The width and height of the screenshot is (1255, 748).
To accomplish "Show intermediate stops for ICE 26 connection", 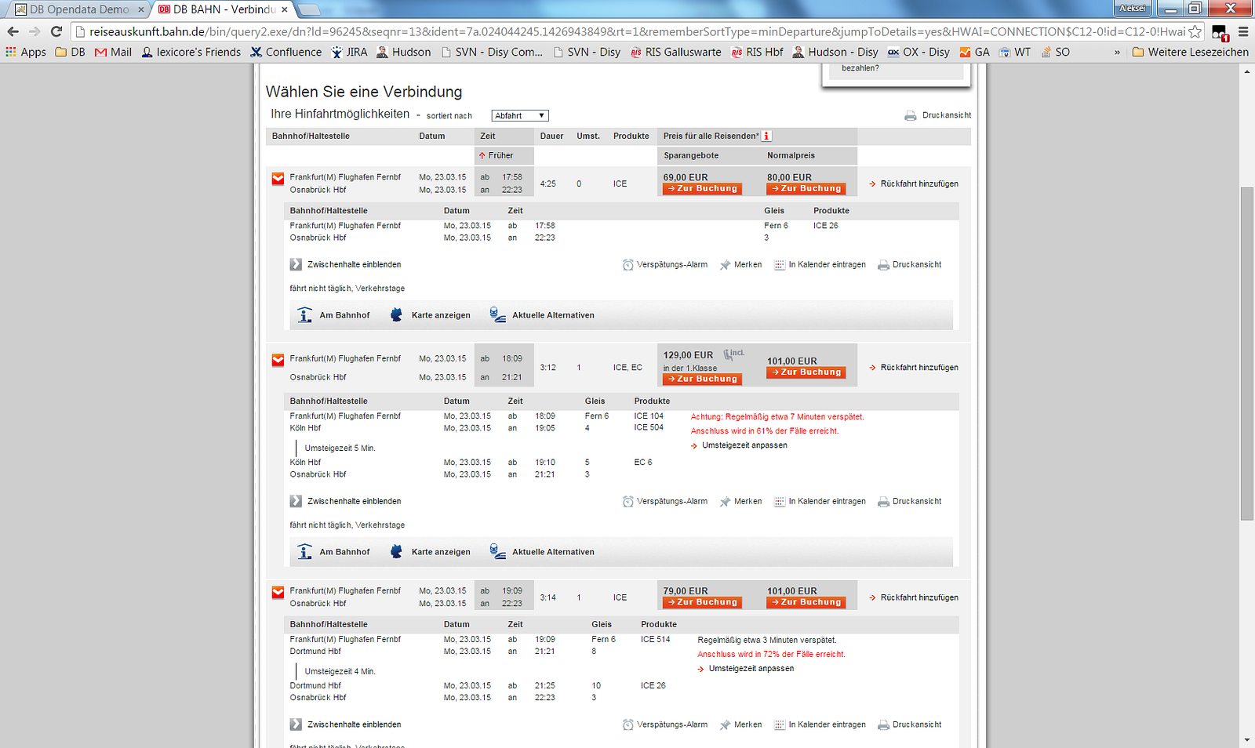I will pos(345,264).
